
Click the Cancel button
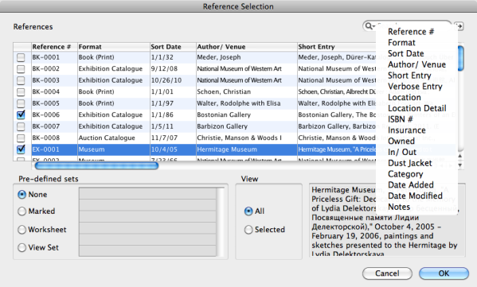pyautogui.click(x=387, y=273)
